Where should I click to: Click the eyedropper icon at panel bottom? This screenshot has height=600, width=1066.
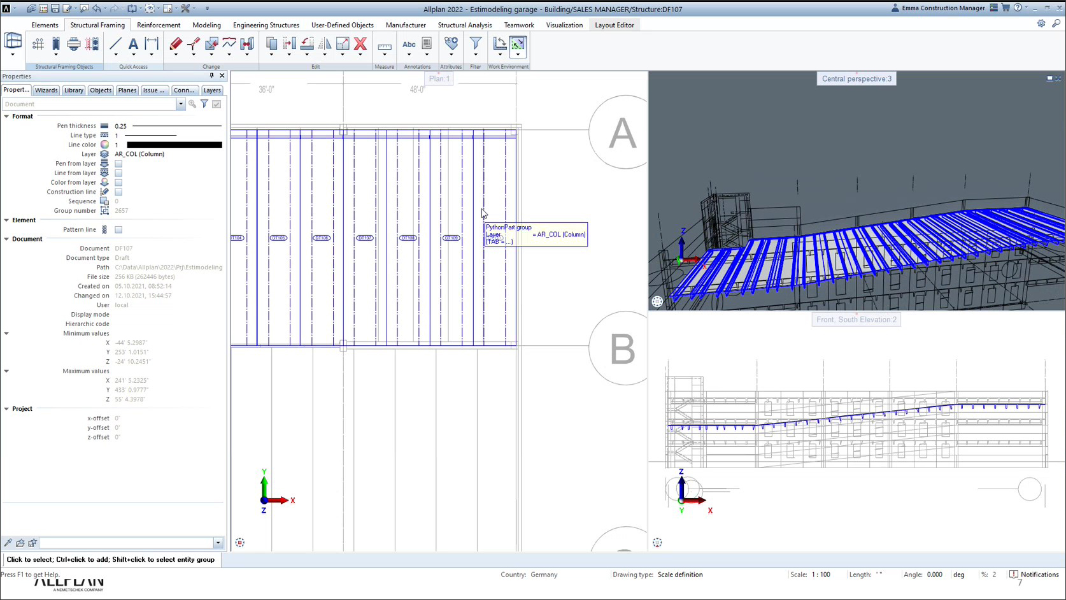pos(8,543)
